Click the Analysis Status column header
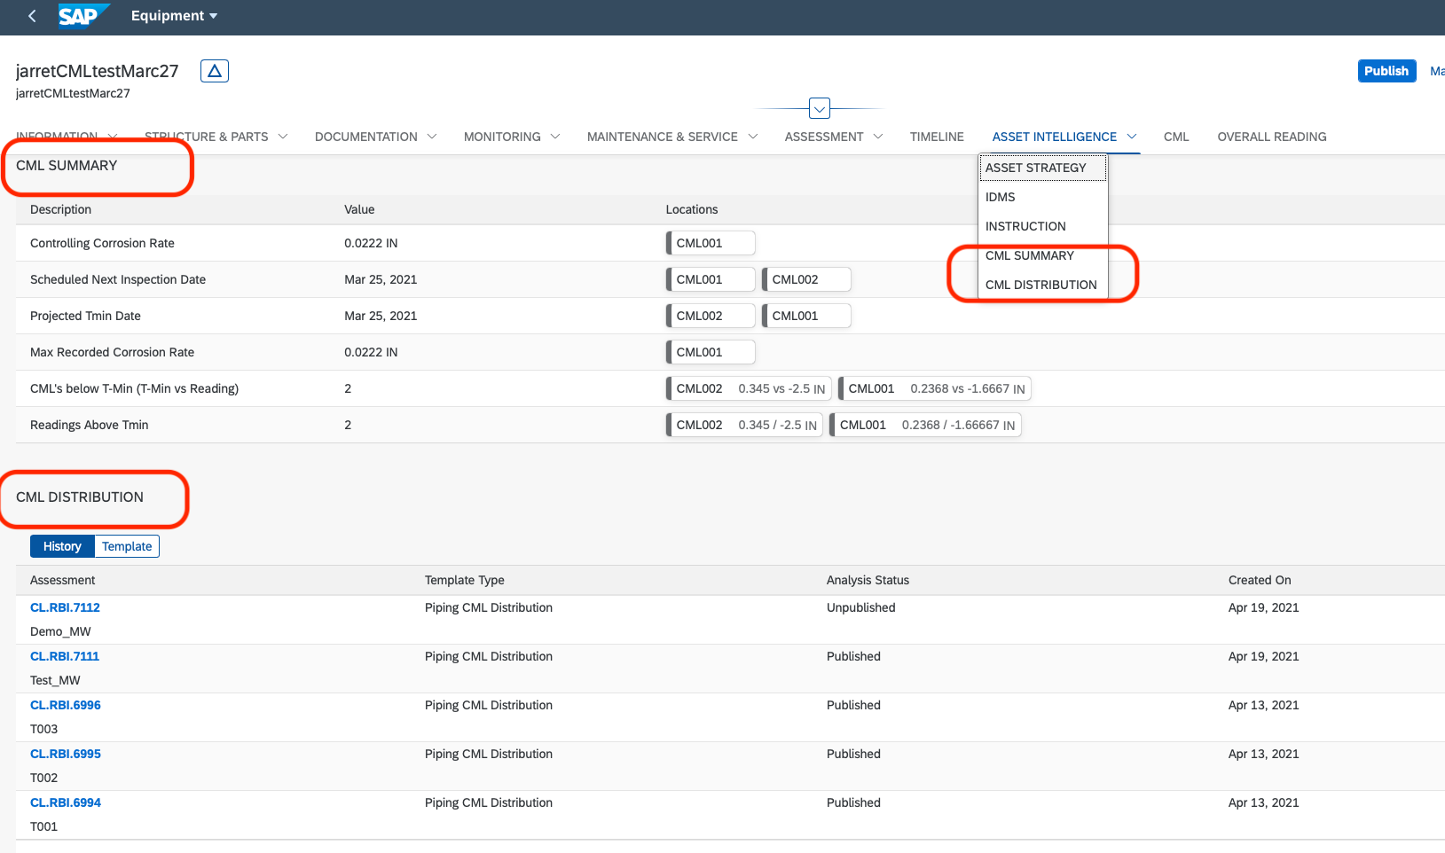This screenshot has width=1445, height=853. pyautogui.click(x=868, y=580)
